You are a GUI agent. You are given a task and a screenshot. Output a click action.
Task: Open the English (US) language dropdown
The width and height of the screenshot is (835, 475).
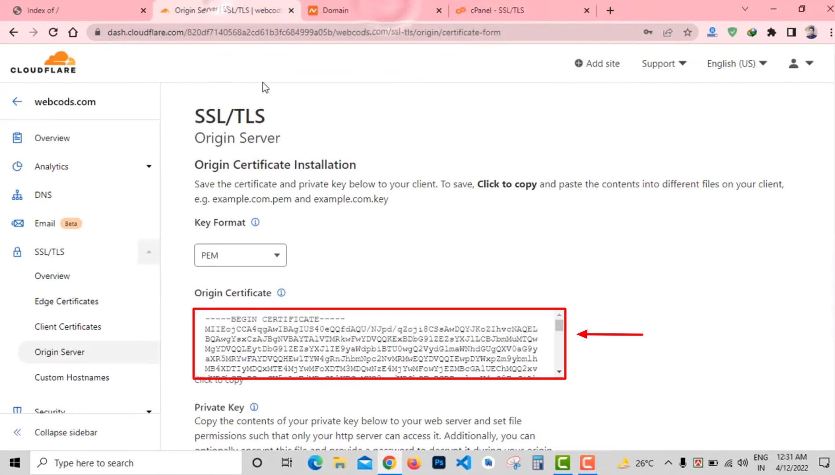737,63
